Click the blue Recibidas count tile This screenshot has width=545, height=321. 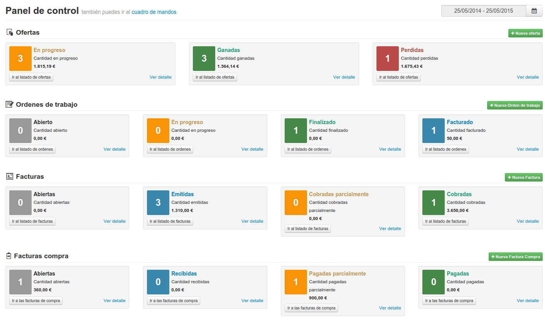point(158,282)
